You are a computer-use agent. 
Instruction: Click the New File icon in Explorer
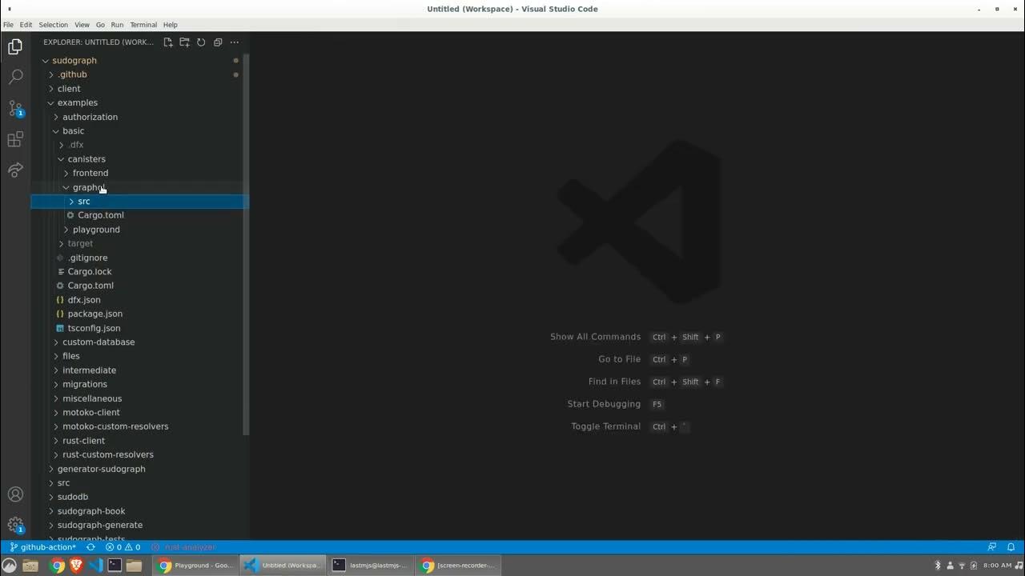pos(168,42)
